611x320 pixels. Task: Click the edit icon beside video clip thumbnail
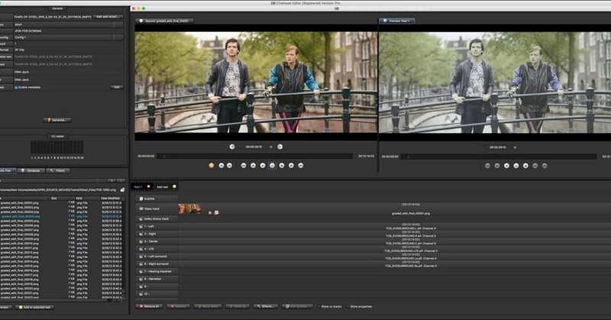216,212
